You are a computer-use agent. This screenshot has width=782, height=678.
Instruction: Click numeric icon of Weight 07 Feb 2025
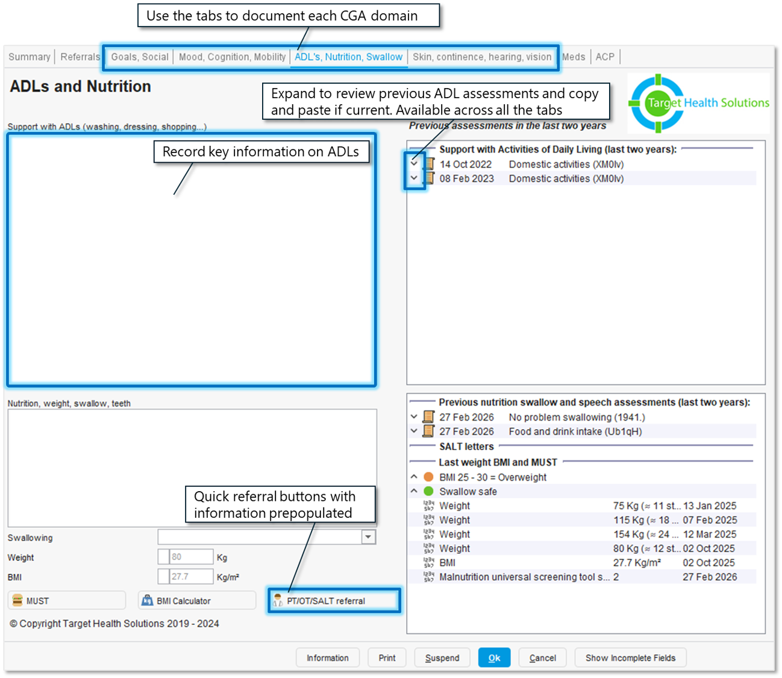(429, 520)
